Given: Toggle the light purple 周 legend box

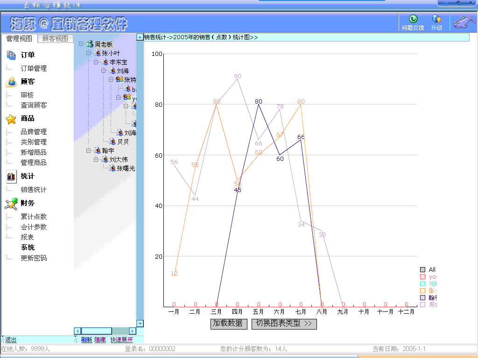Looking at the screenshot, I should (x=422, y=305).
